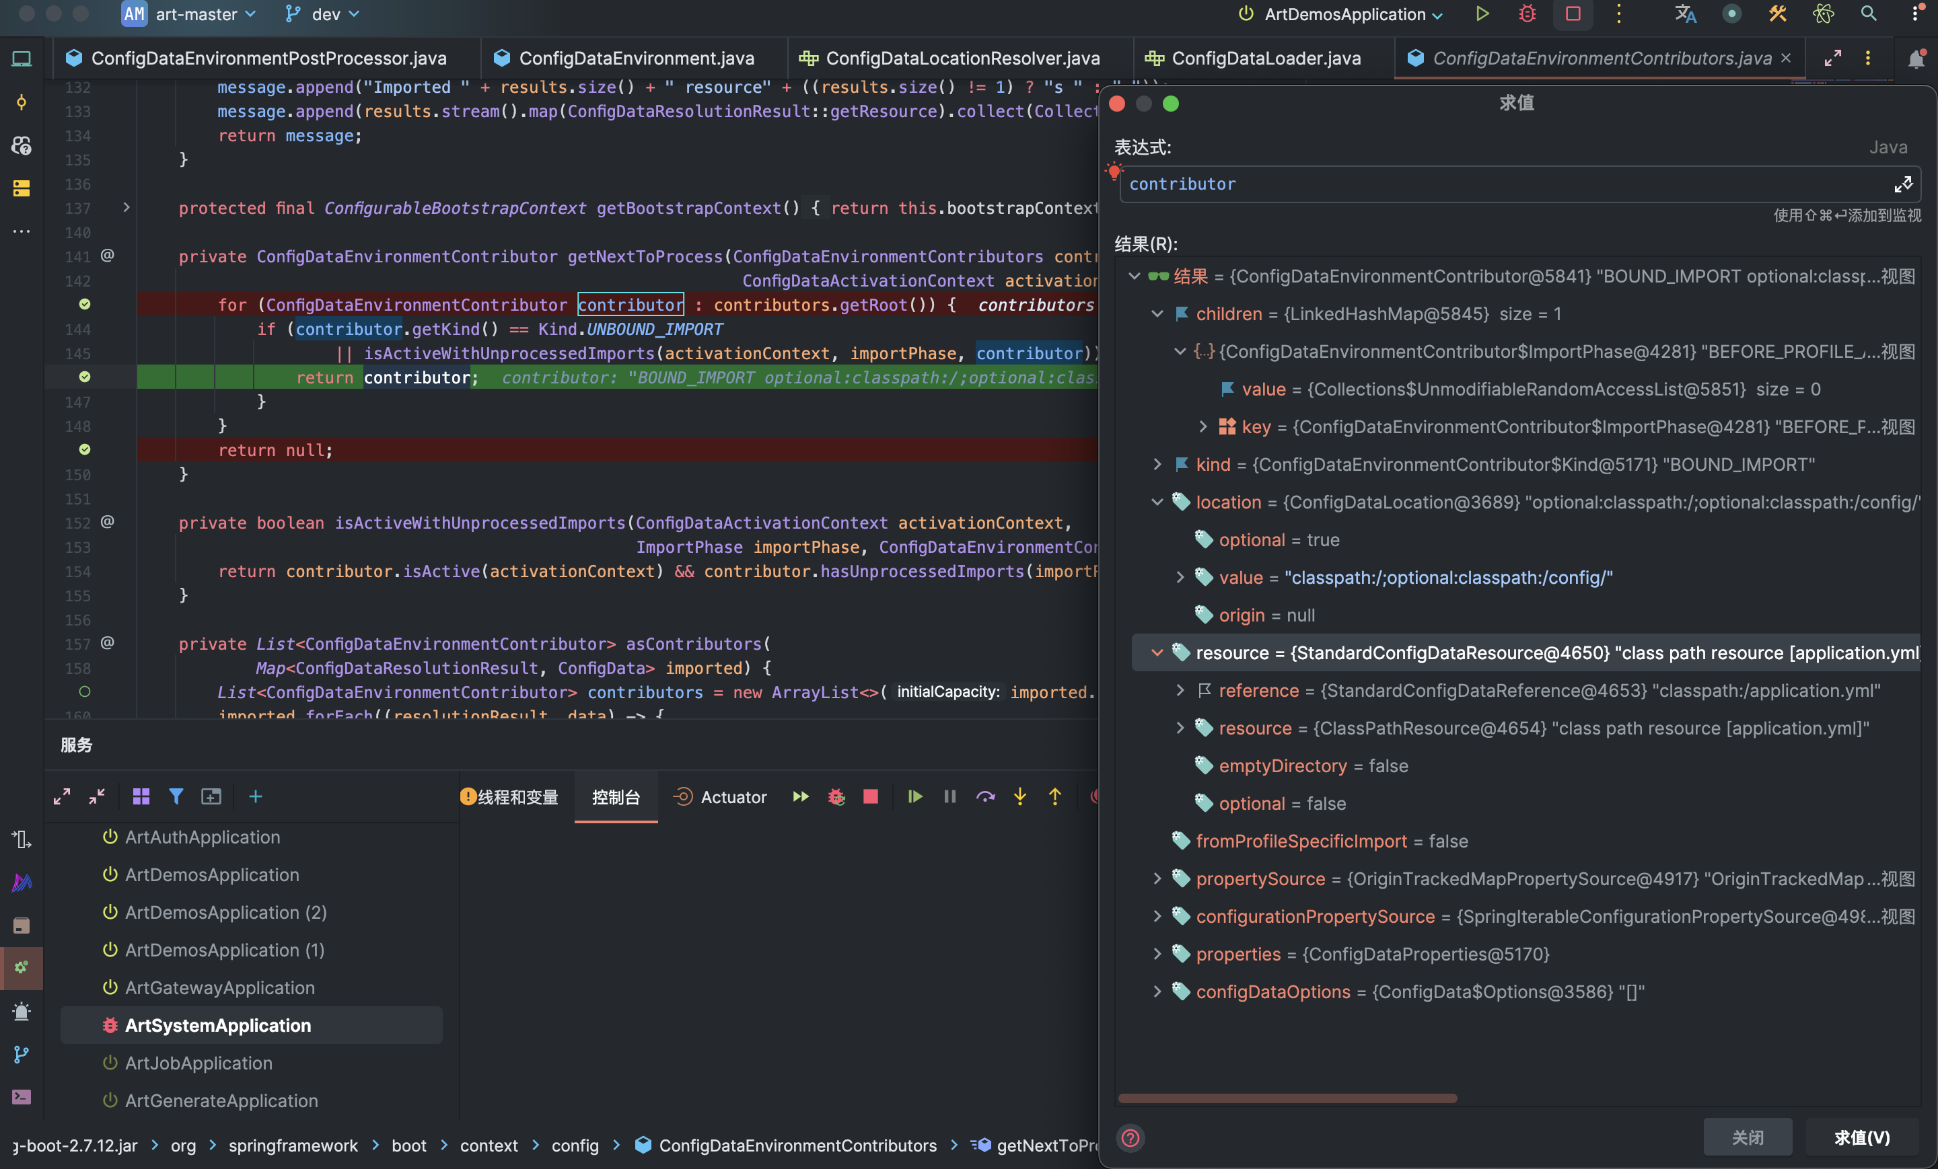Toggle the breakpoint on the 'return null;' line
The height and width of the screenshot is (1169, 1938).
tap(85, 450)
